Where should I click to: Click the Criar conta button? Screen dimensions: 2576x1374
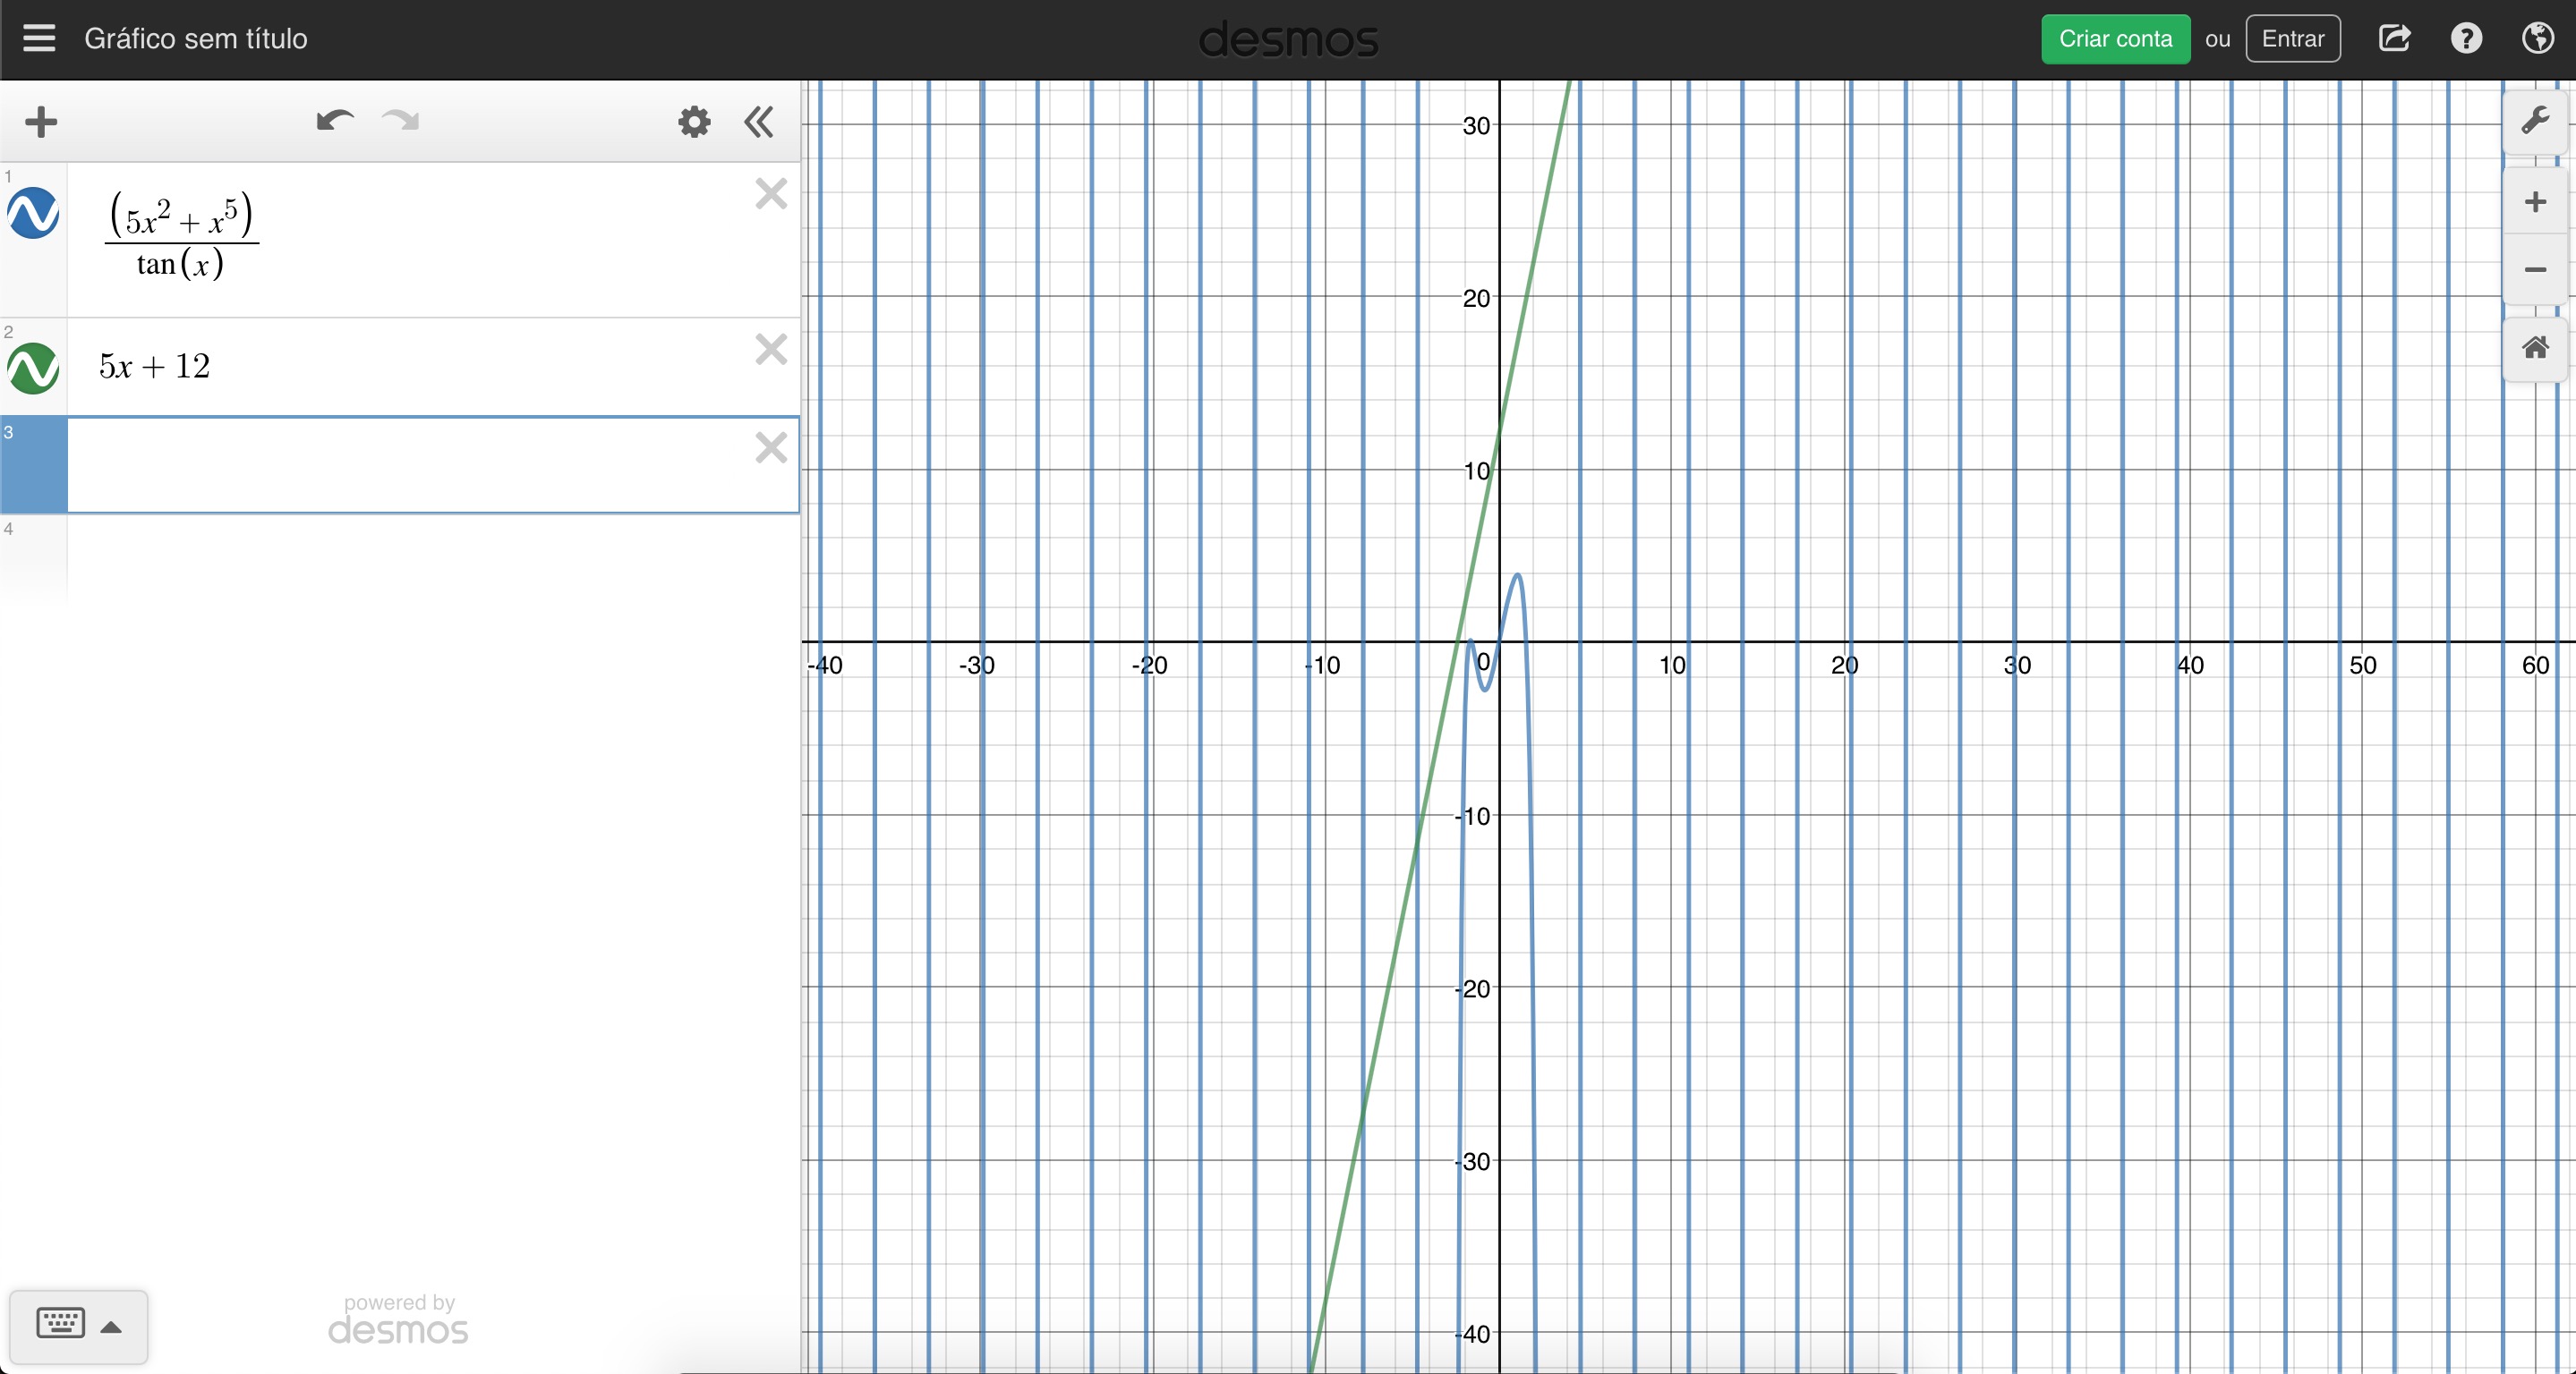point(2115,39)
